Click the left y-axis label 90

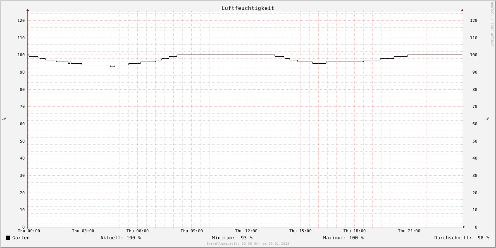[x=22, y=72]
